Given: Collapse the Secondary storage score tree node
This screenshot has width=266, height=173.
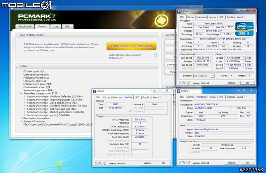Looking at the screenshot, I should coord(21,94).
